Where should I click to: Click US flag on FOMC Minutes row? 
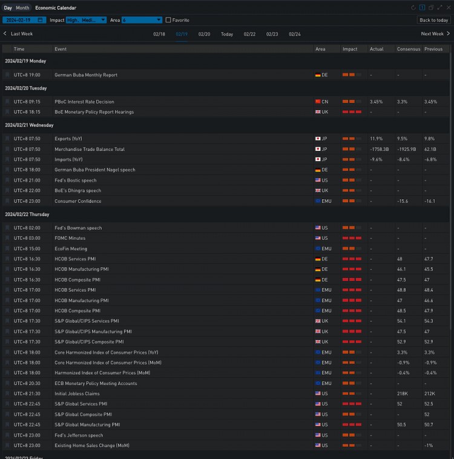point(318,238)
